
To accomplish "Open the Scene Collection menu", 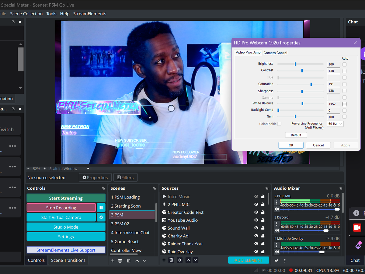I will click(26, 14).
